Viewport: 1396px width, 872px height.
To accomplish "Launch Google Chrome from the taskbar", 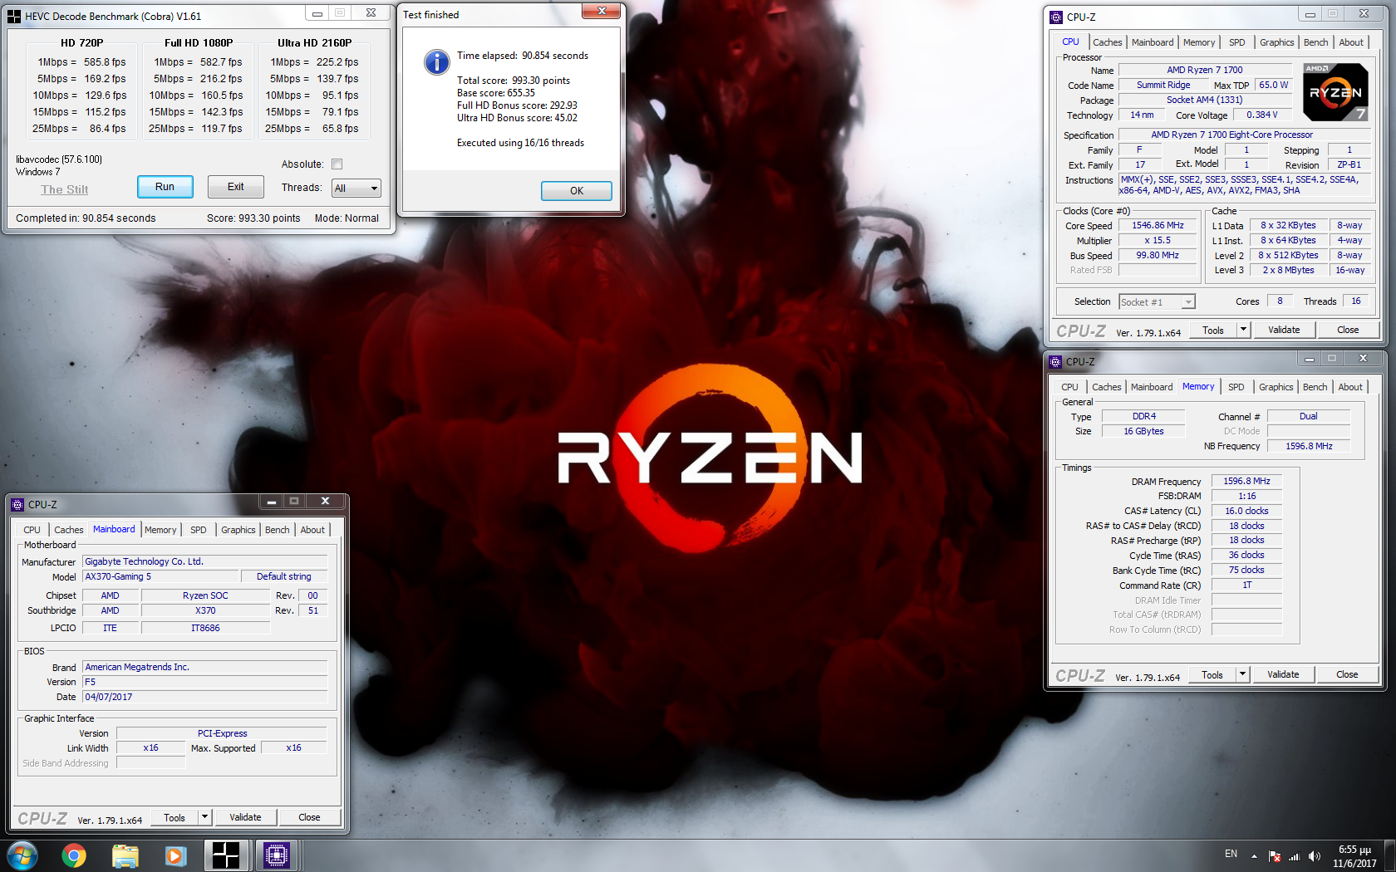I will 74,855.
